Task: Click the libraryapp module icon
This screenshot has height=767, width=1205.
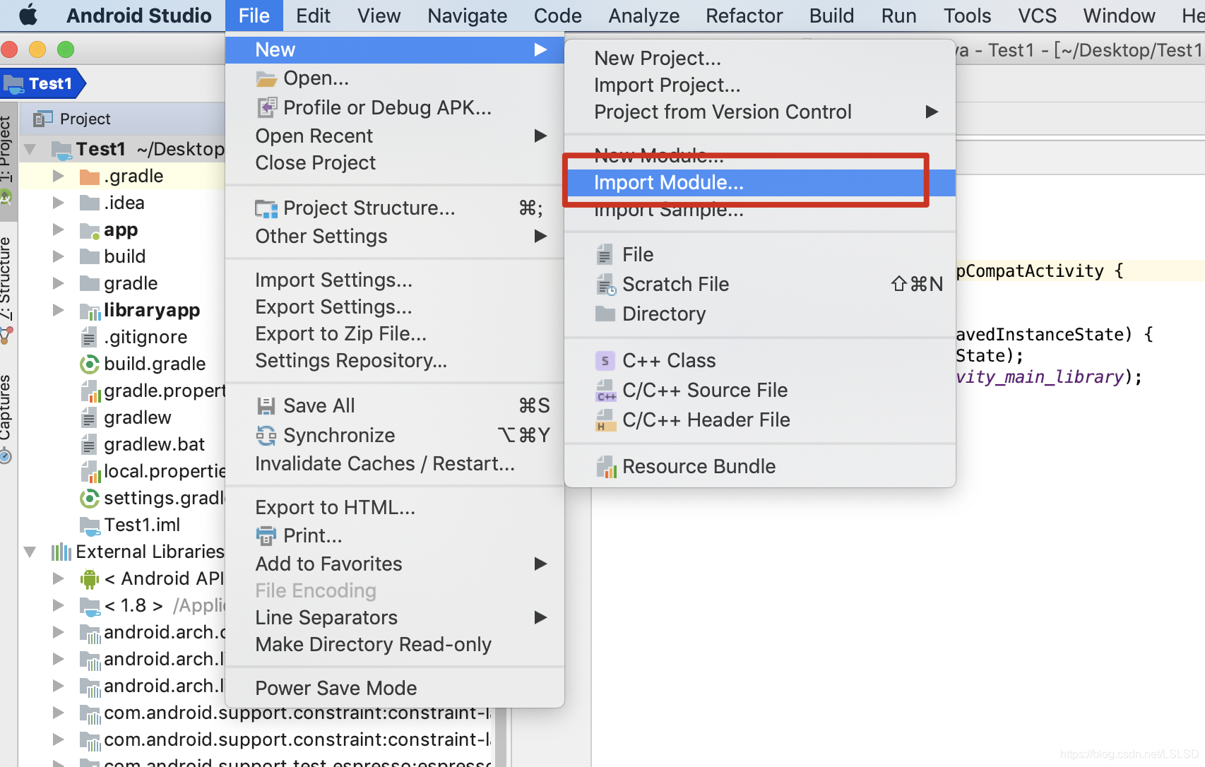Action: [90, 311]
